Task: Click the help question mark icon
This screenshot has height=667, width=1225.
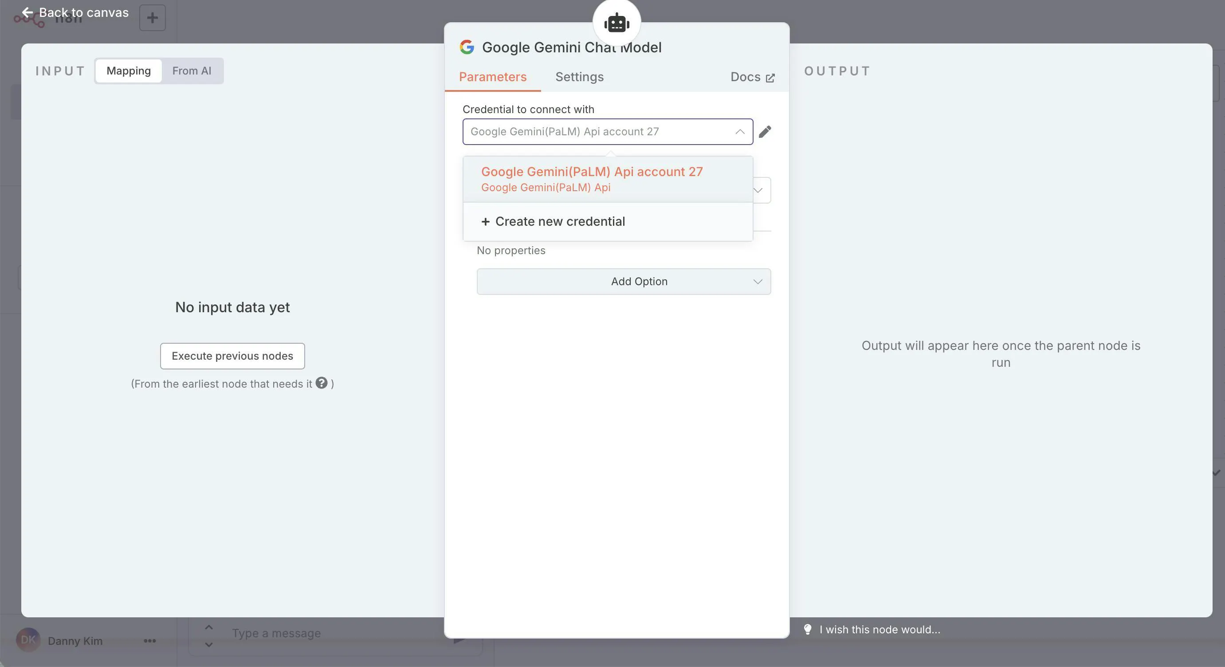Action: 322,383
